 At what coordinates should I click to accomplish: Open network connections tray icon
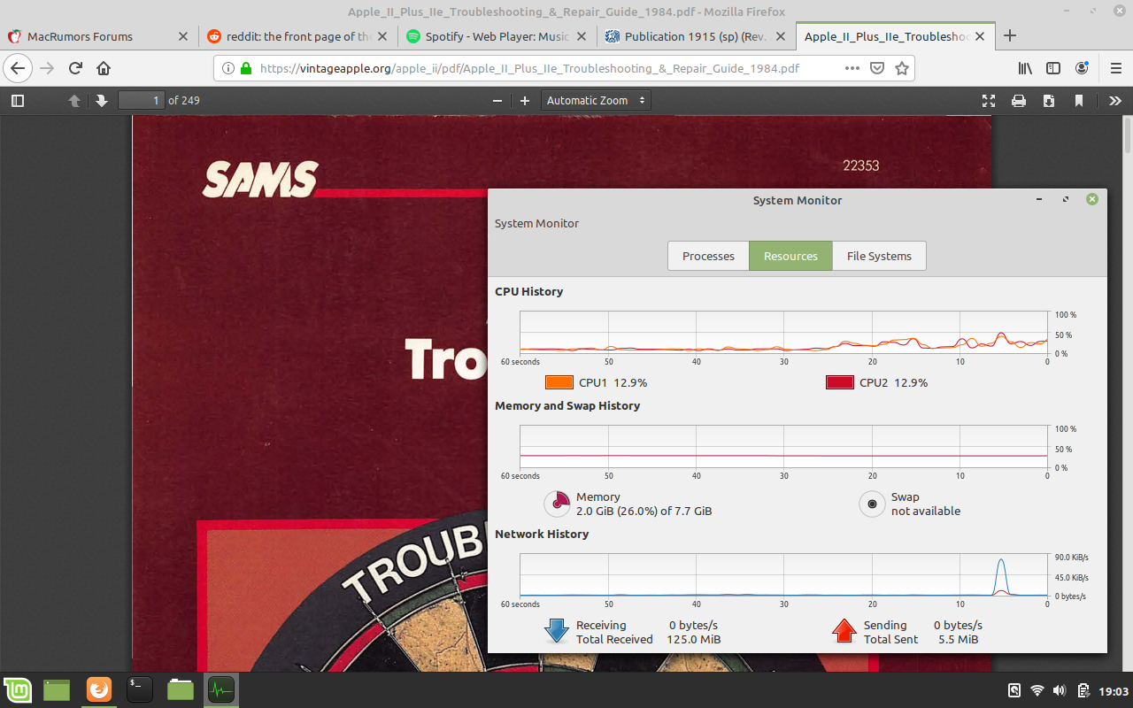1037,690
